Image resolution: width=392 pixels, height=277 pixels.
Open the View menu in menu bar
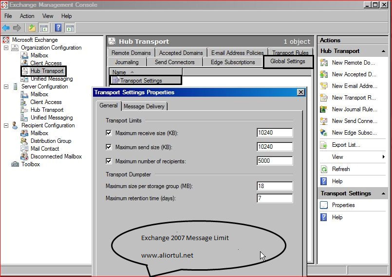tap(48, 16)
